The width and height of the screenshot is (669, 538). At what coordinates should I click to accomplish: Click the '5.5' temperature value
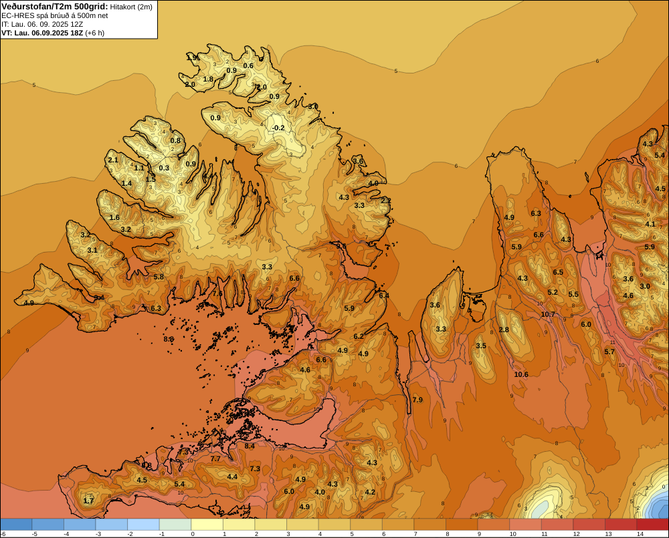(573, 294)
